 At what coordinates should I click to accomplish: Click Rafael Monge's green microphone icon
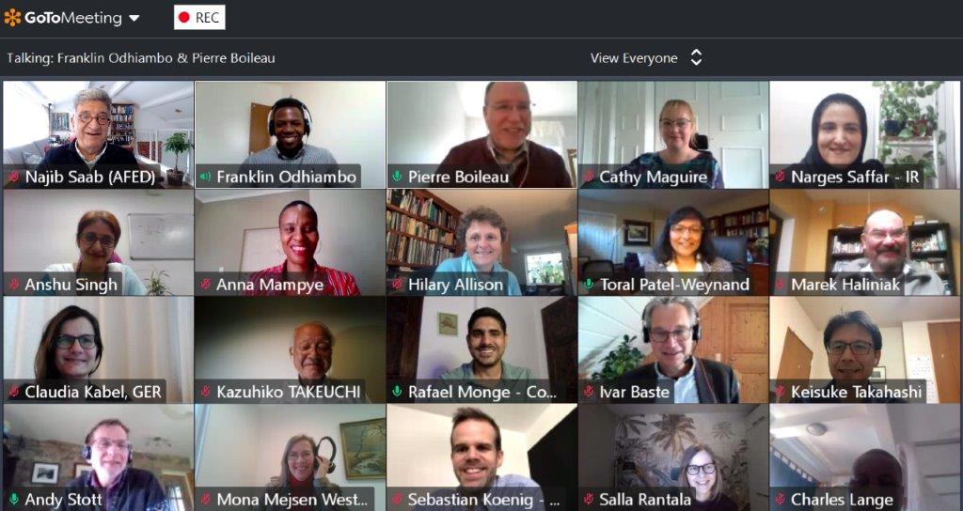coord(397,392)
